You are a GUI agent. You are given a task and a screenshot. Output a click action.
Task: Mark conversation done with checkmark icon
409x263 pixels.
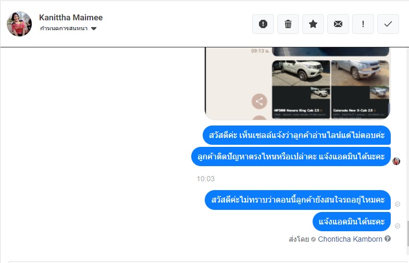click(x=388, y=24)
